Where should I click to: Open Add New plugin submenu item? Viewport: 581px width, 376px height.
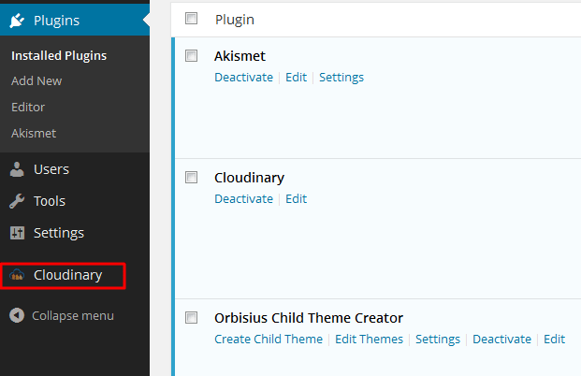tap(36, 81)
